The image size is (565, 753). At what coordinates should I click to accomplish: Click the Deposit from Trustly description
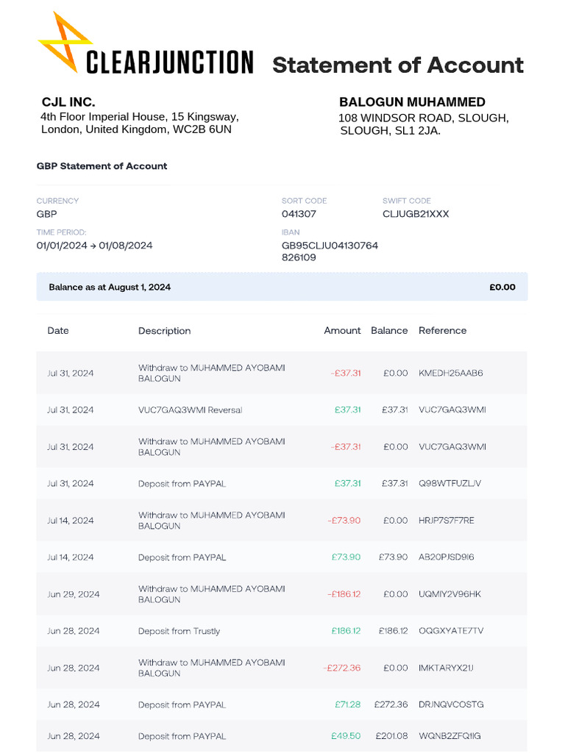[180, 631]
